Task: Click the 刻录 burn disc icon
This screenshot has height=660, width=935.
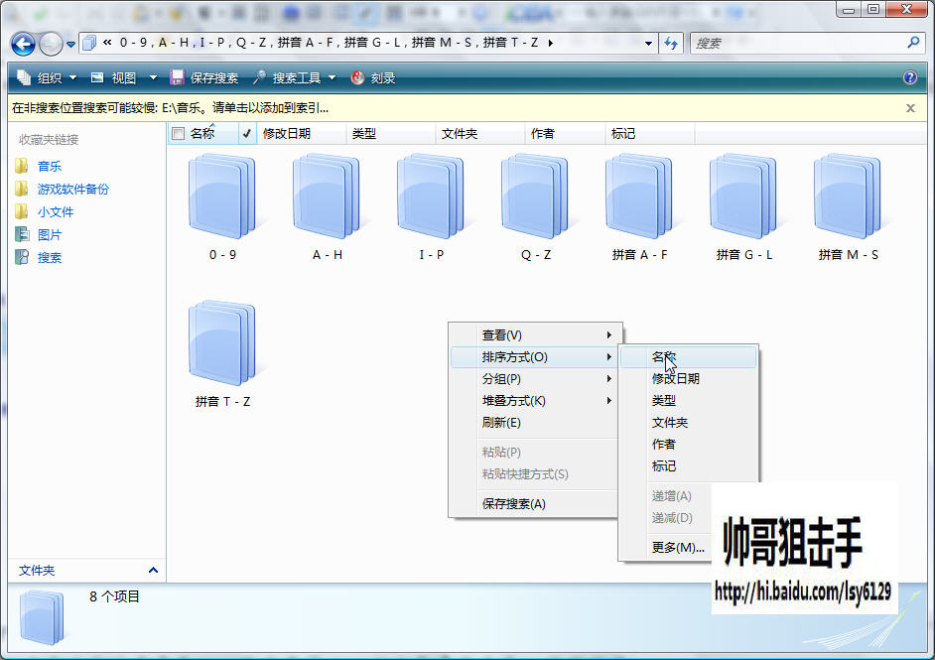Action: coord(357,77)
